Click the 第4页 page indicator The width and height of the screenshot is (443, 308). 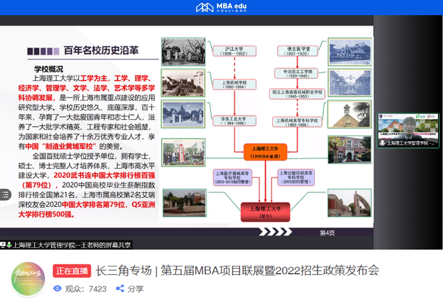(327, 233)
